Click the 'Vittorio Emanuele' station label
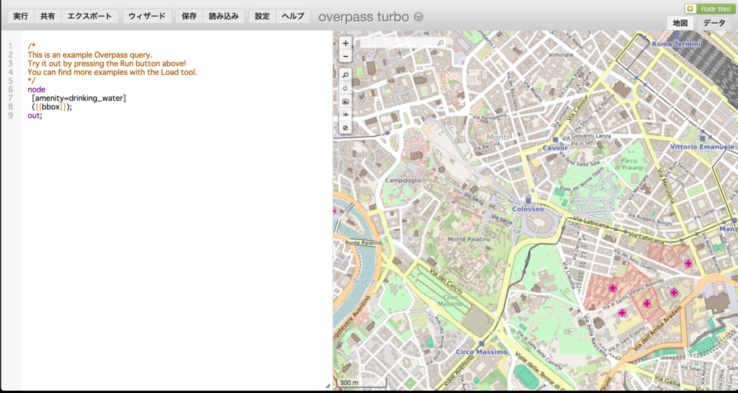 [702, 147]
